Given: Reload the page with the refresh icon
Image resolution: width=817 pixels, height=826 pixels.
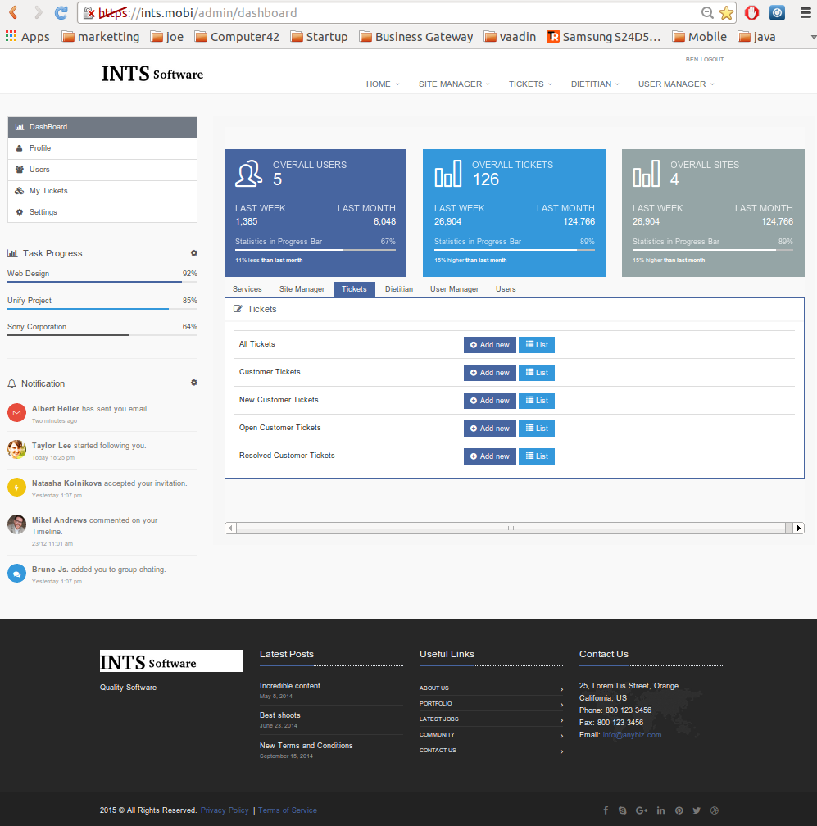Looking at the screenshot, I should click(61, 13).
